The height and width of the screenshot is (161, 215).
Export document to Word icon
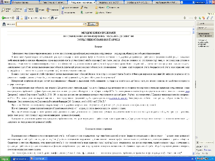coord(26,18)
